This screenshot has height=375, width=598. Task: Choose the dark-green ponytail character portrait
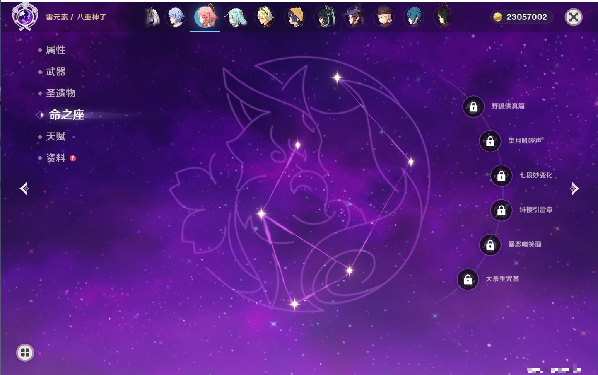(x=325, y=17)
